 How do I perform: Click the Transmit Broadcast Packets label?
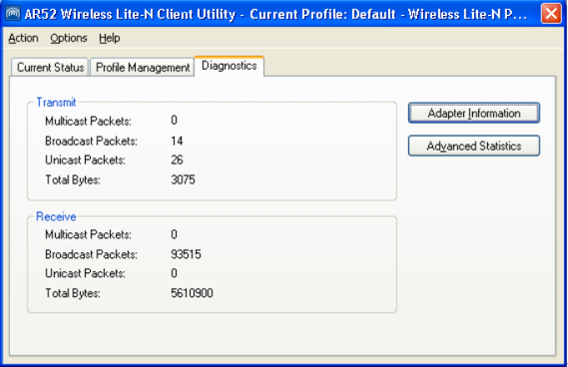point(92,141)
